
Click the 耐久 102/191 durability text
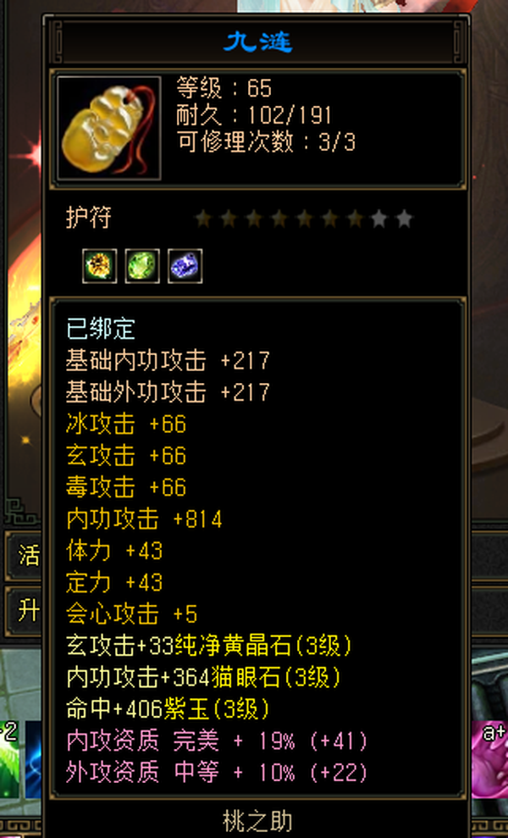[254, 115]
